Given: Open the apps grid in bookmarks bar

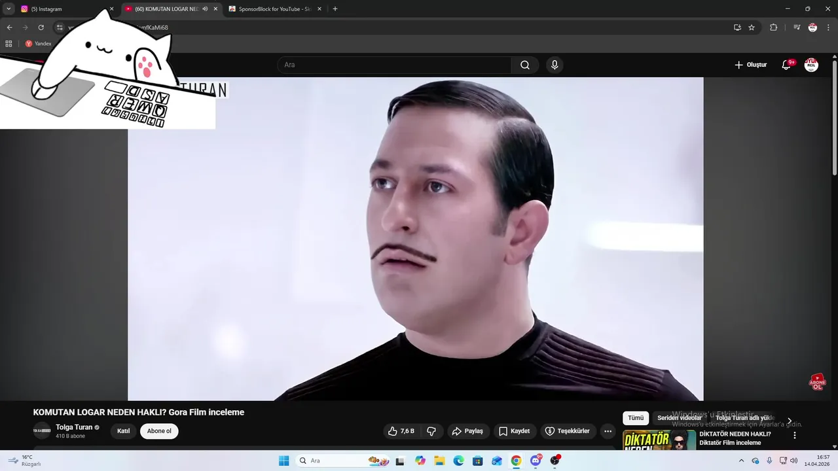Looking at the screenshot, I should coord(9,44).
